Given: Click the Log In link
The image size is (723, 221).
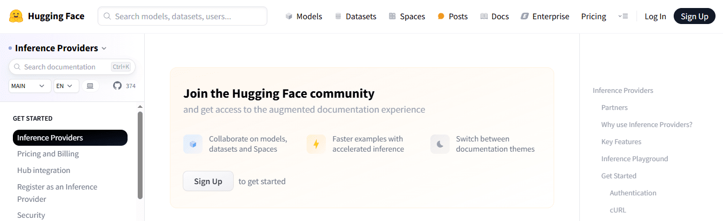Looking at the screenshot, I should pos(655,16).
